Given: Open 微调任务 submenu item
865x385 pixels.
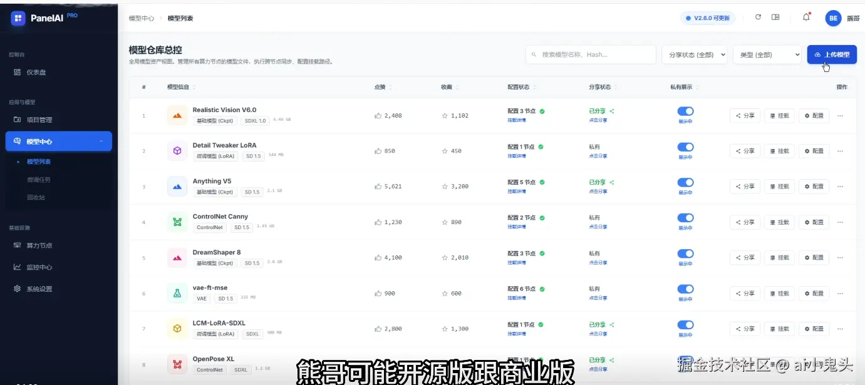Looking at the screenshot, I should [x=39, y=180].
